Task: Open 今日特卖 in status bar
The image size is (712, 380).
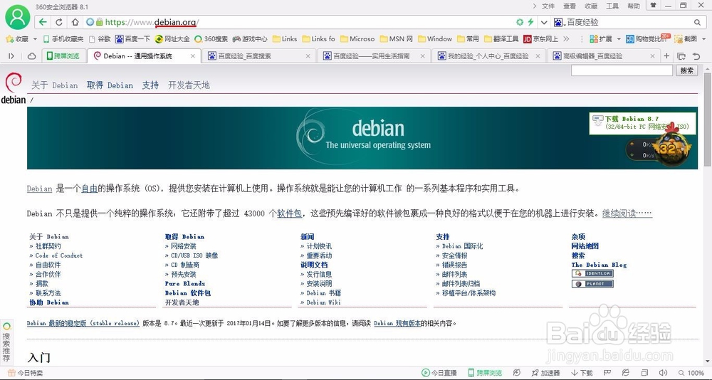Action: pyautogui.click(x=26, y=373)
